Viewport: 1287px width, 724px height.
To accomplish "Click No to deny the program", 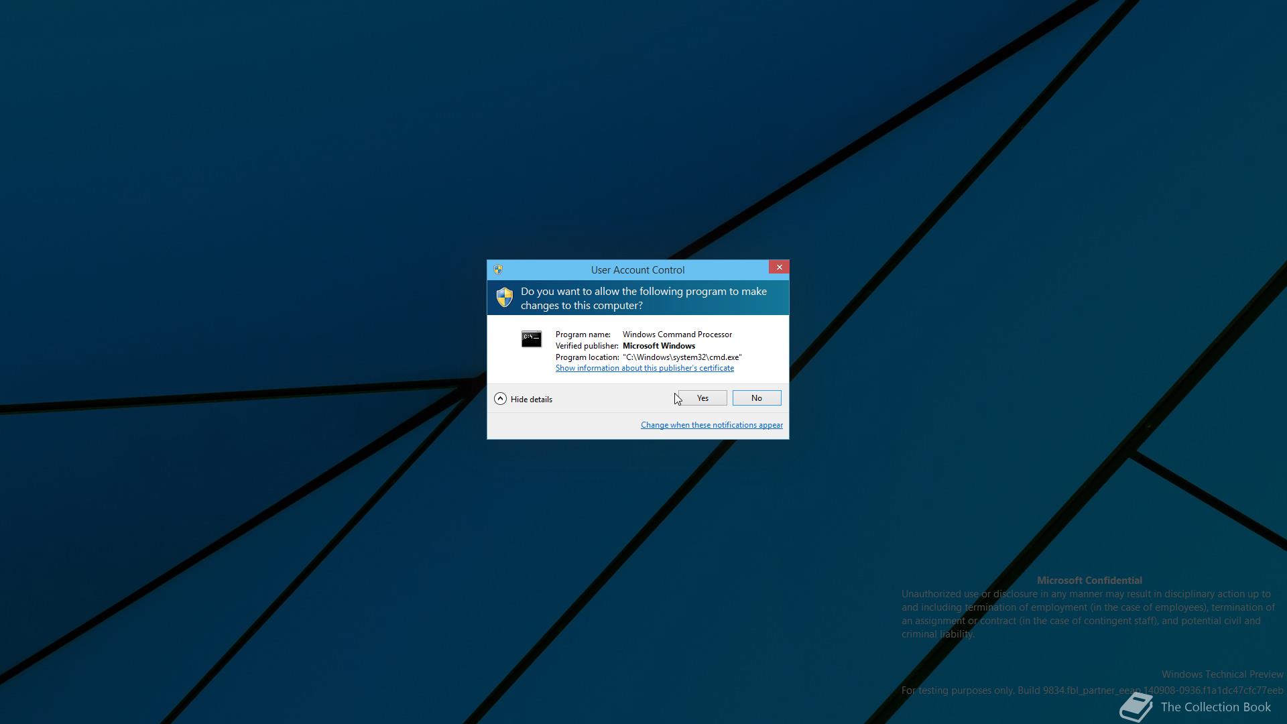I will pos(756,398).
